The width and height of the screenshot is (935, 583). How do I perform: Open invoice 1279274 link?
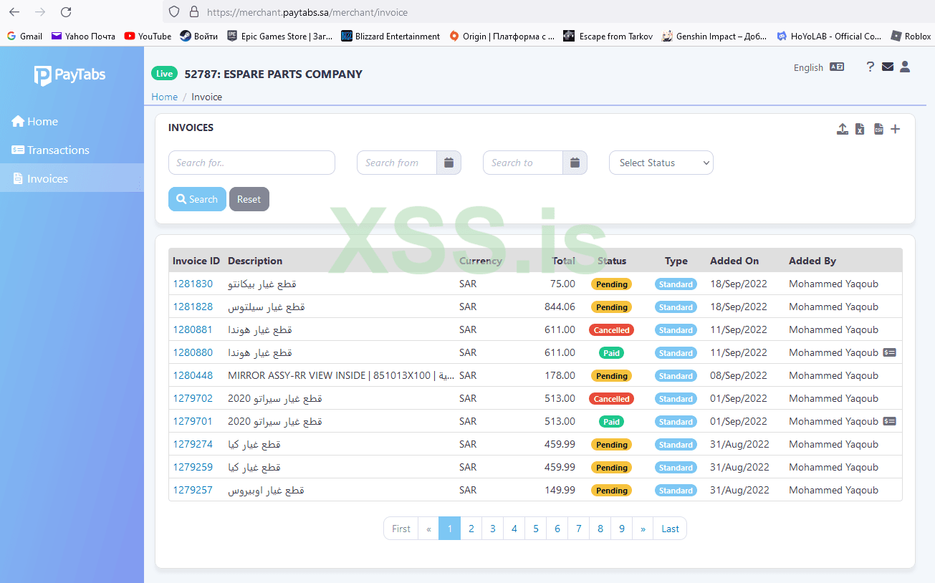193,444
